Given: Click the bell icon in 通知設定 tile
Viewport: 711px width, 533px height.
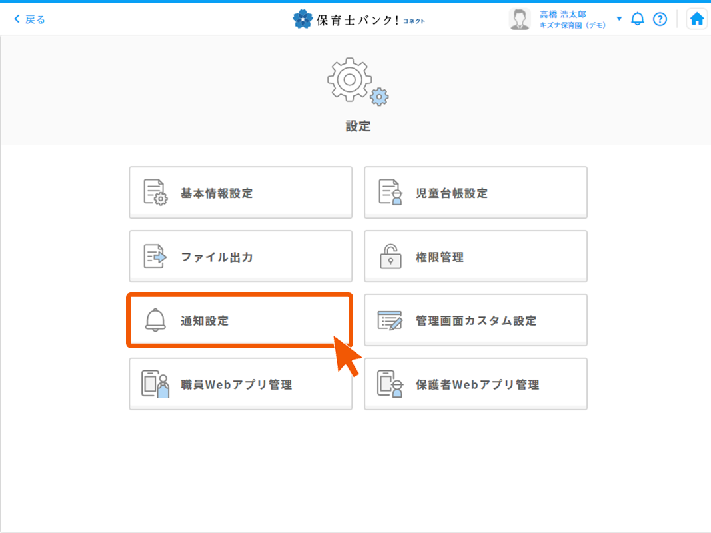Looking at the screenshot, I should 155,320.
